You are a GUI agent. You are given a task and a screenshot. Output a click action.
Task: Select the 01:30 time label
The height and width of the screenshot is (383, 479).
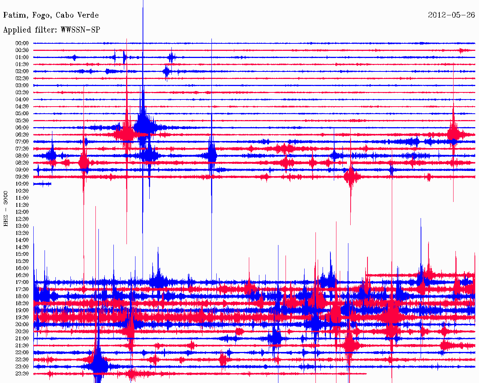22,64
